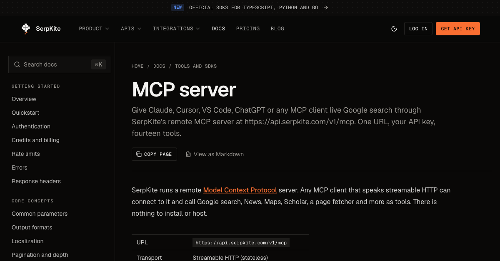
Task: Open the Overview sidebar page
Action: coord(24,99)
